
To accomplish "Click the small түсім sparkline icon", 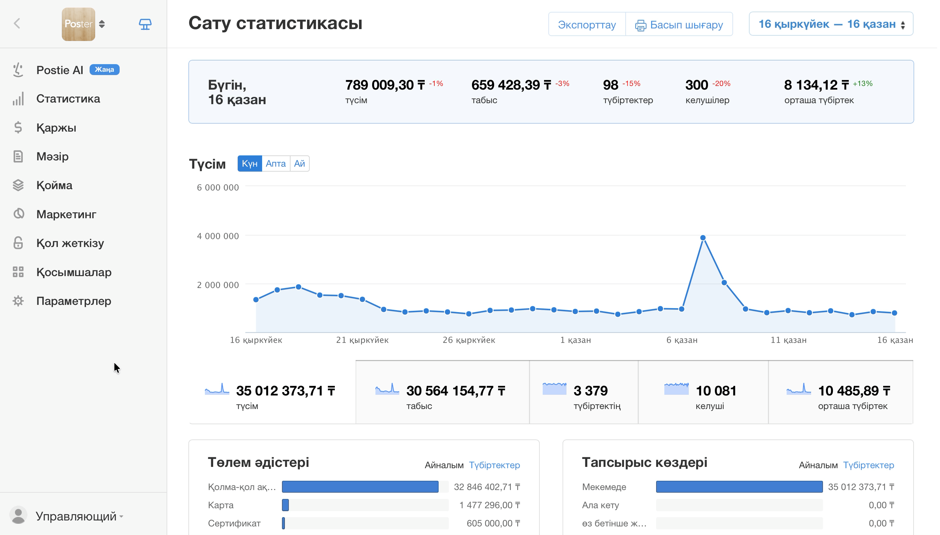I will 217,389.
